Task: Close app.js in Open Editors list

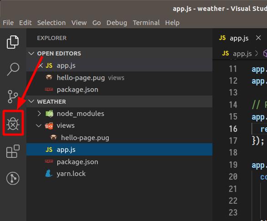Action: (40, 65)
